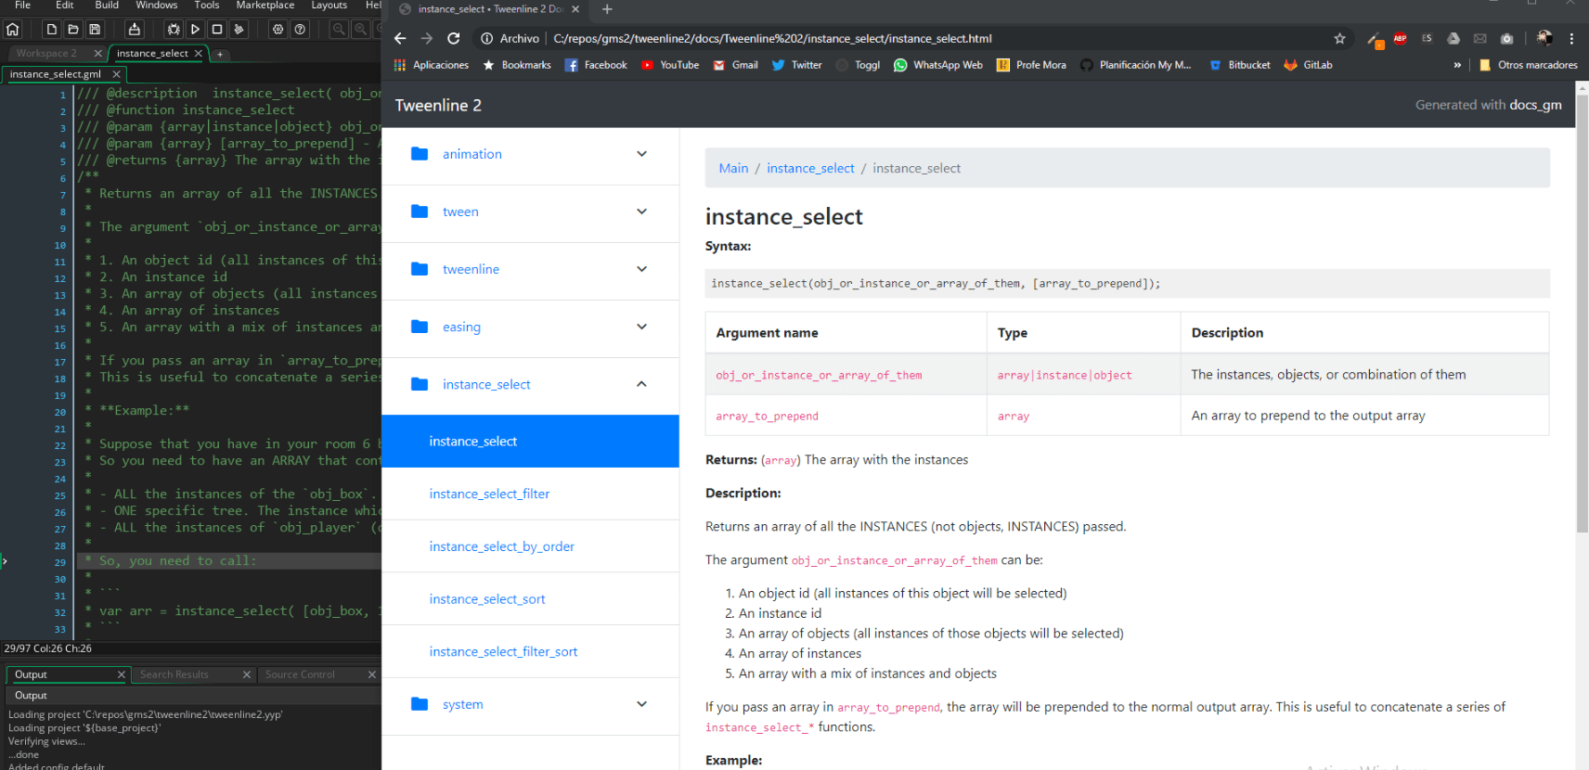The image size is (1589, 770).
Task: Add a new workspace with plus tab
Action: click(220, 55)
